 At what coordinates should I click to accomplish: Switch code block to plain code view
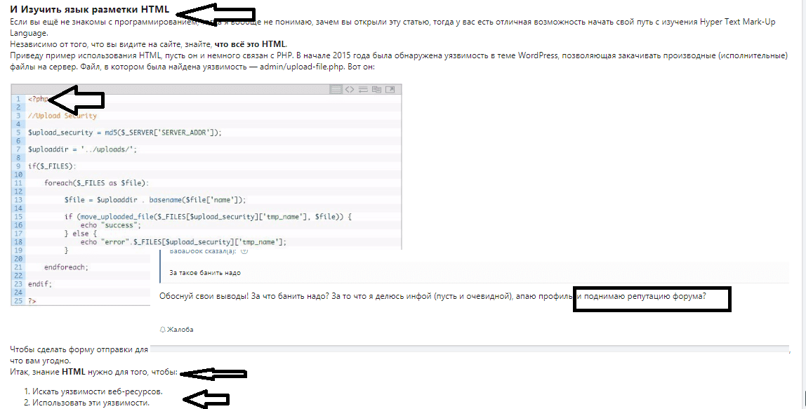[350, 89]
